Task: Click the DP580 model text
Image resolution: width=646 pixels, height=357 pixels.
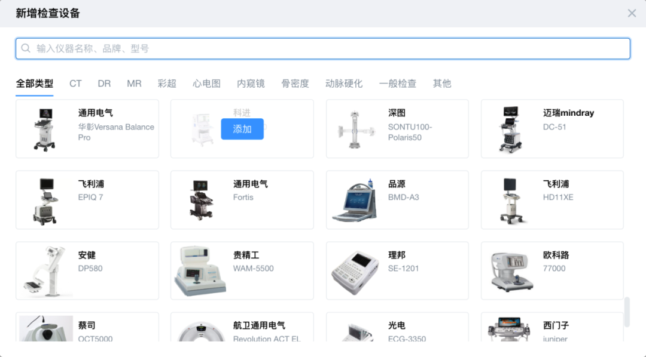Action: [x=90, y=269]
